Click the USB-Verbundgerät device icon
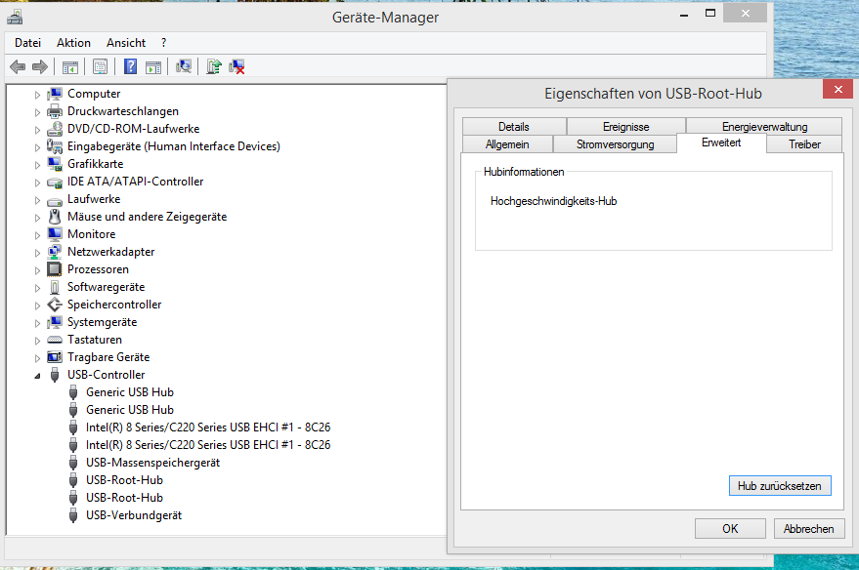This screenshot has width=859, height=570. pyautogui.click(x=73, y=515)
